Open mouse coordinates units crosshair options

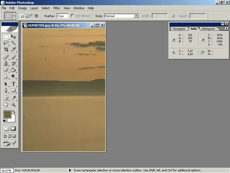[174, 52]
